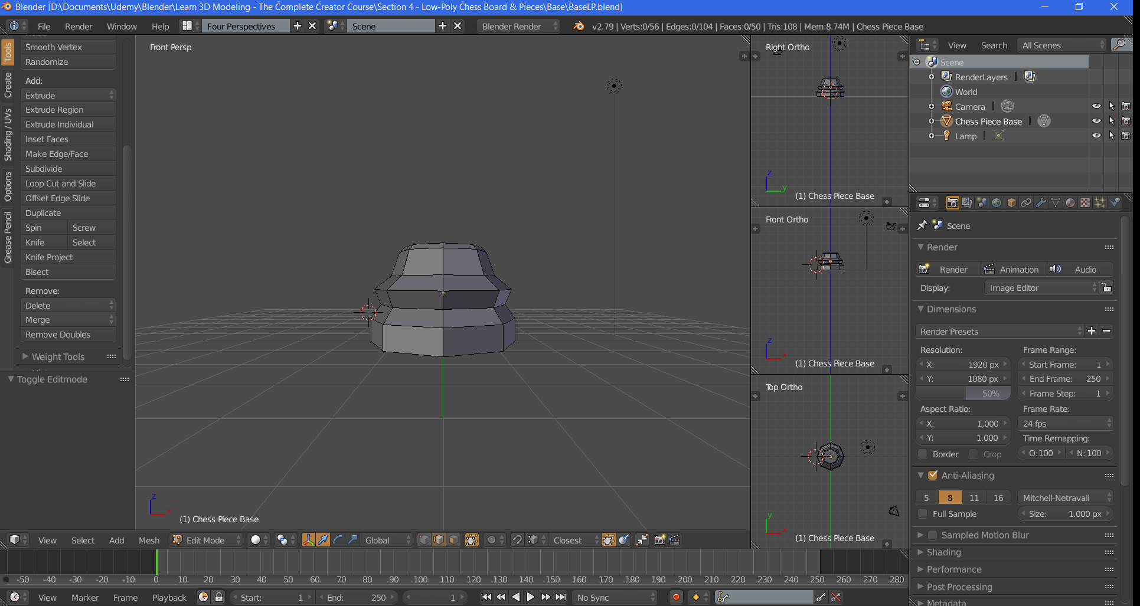The width and height of the screenshot is (1140, 606).
Task: Open the Modifiers wrench properties tab
Action: [1041, 203]
